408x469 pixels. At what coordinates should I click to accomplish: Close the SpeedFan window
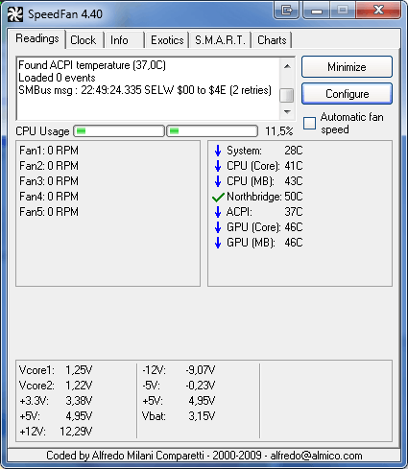pos(378,11)
